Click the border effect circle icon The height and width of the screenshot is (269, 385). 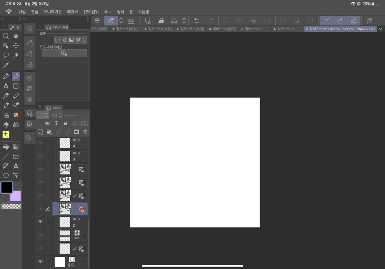pos(57,40)
